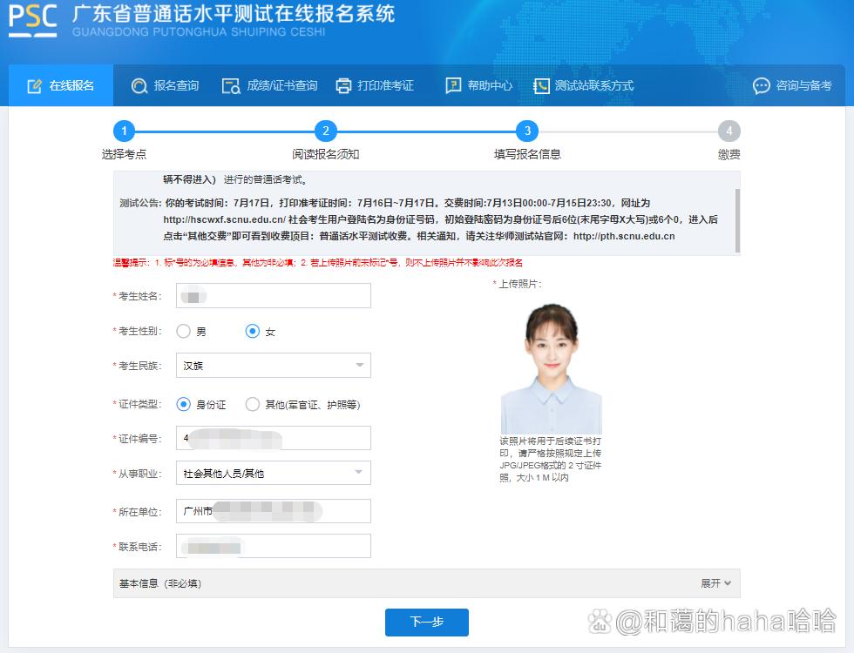
Task: Select the 报名查询 magnifier icon
Action: coord(139,85)
